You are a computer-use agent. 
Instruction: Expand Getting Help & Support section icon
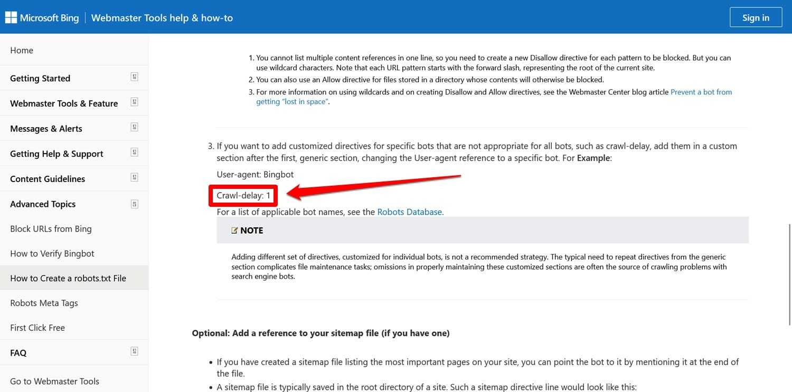point(134,153)
